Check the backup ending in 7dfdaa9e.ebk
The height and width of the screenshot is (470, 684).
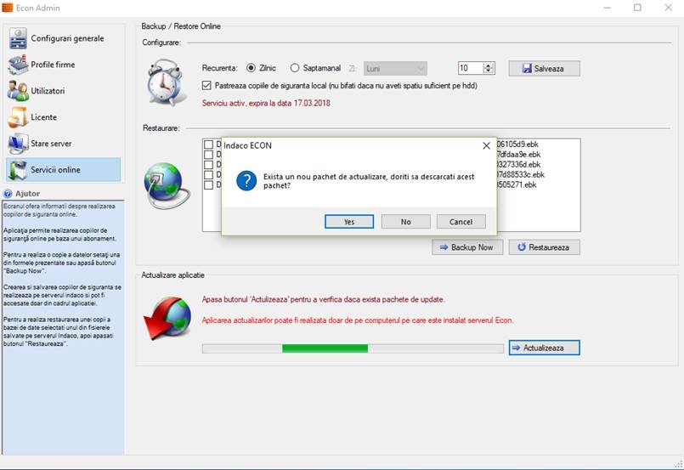click(x=208, y=154)
